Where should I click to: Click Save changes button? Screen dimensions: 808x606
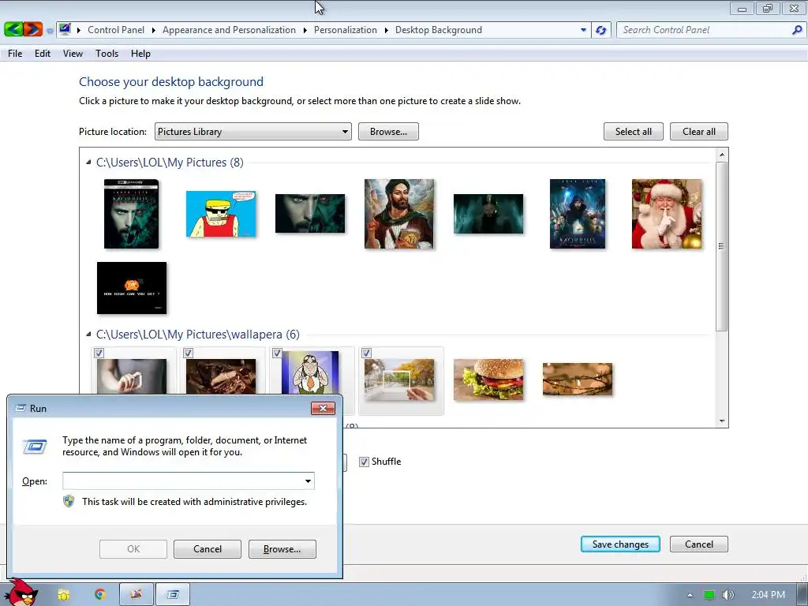620,544
